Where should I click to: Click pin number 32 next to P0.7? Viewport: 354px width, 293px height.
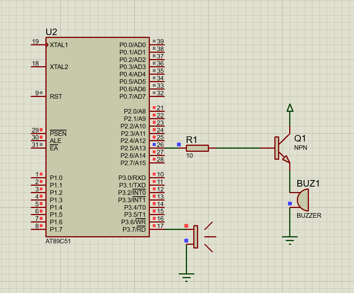click(160, 93)
